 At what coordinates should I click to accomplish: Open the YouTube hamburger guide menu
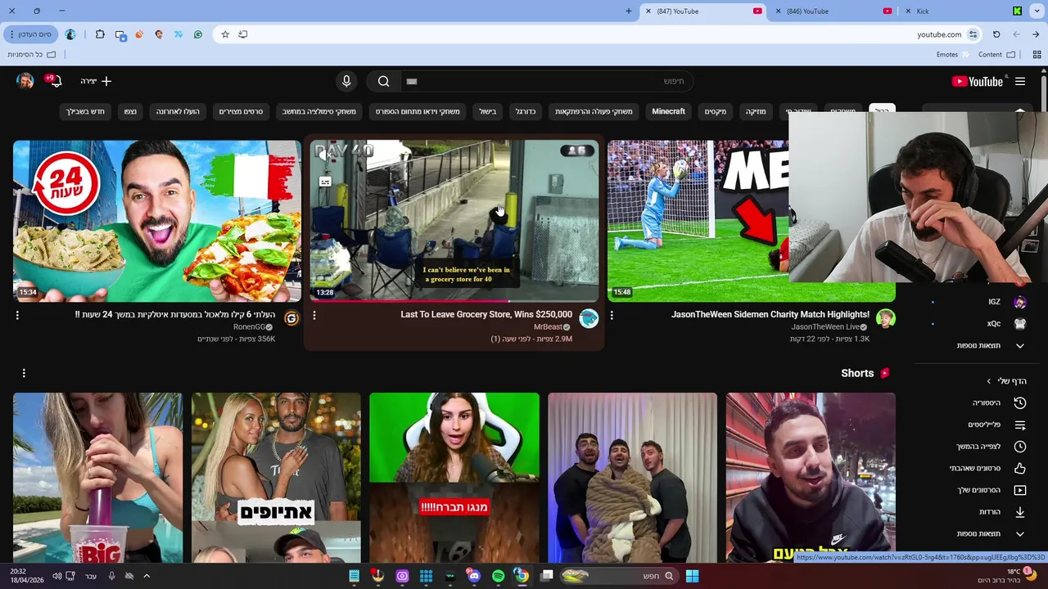[1019, 81]
